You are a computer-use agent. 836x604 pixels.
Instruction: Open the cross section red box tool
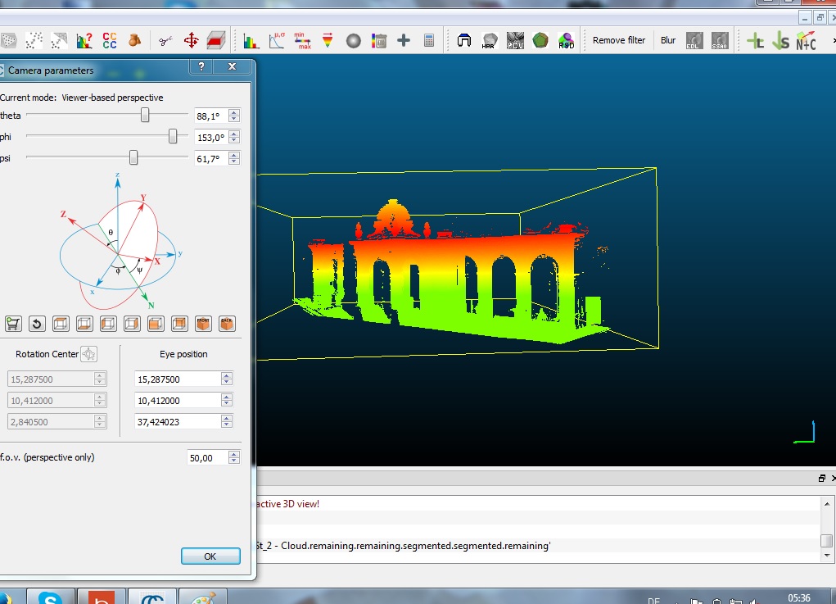[215, 40]
